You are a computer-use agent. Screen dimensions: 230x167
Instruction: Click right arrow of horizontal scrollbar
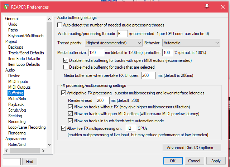[x=43, y=151]
